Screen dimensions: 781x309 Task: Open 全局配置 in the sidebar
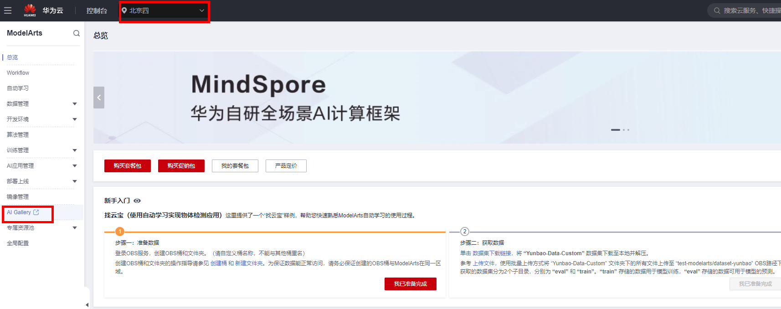pyautogui.click(x=18, y=243)
